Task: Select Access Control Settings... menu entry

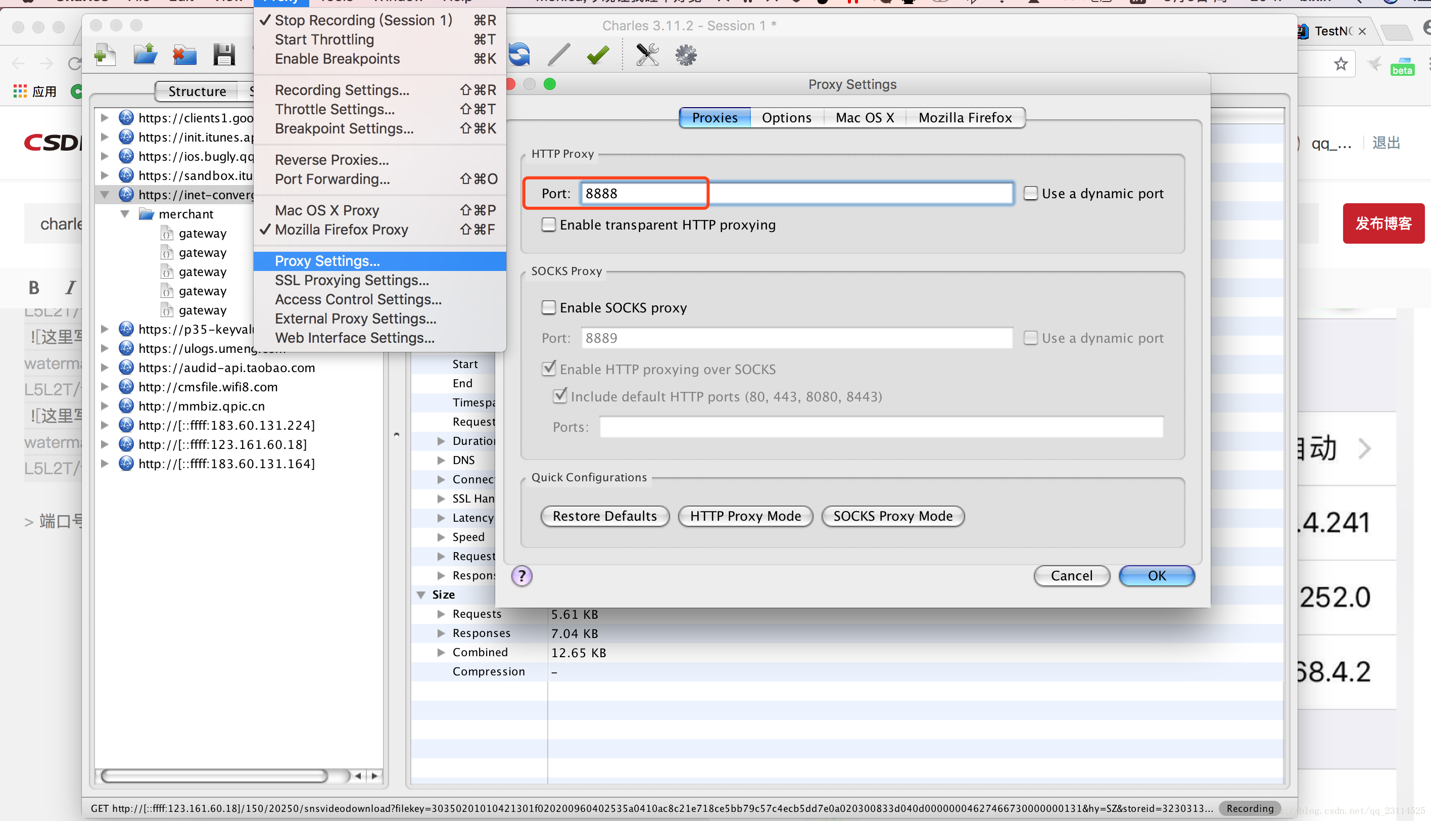Action: coord(380,299)
